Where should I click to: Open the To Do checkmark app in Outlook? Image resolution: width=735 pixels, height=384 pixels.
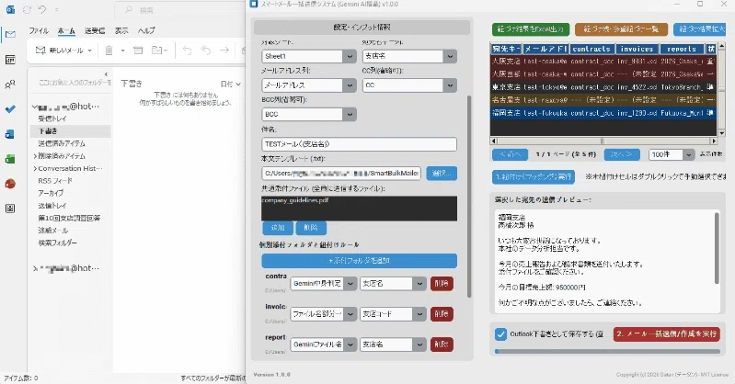coord(10,109)
